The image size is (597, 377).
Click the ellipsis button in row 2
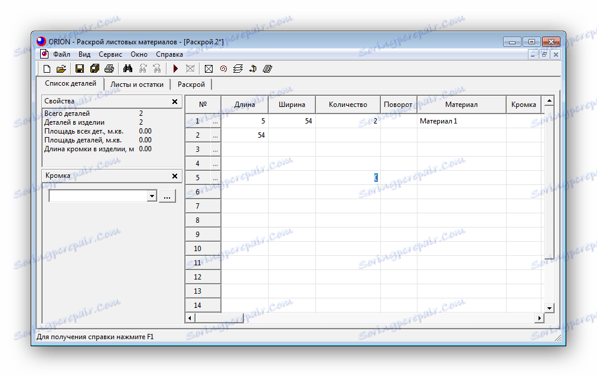[x=216, y=135]
